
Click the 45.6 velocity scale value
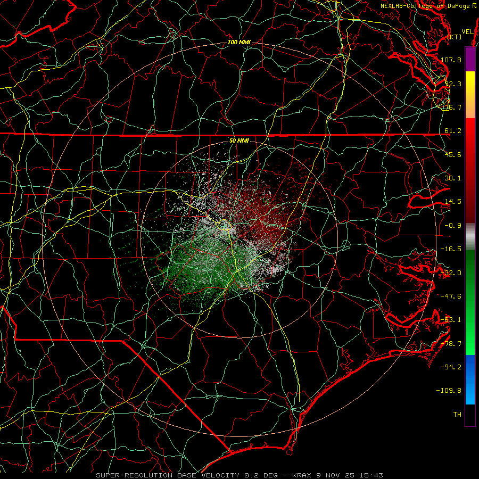pyautogui.click(x=453, y=154)
